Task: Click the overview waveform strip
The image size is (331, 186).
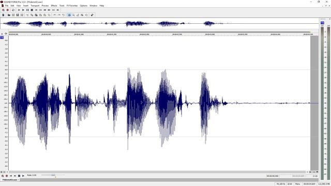Action: (159, 23)
